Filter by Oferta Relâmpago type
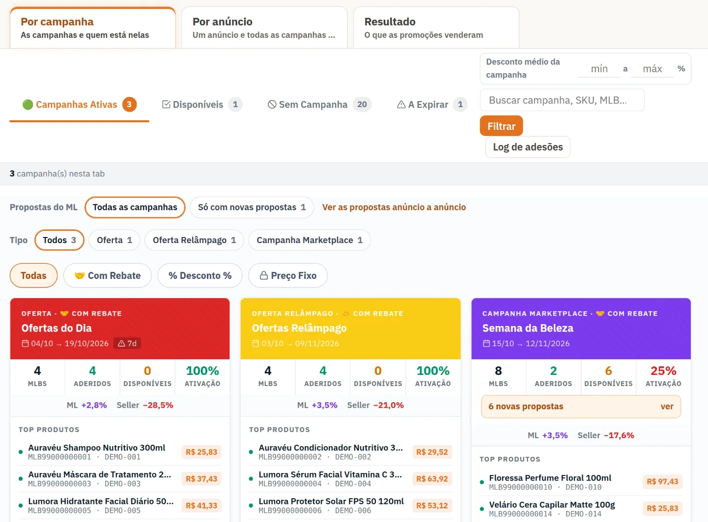The image size is (708, 522). click(194, 240)
